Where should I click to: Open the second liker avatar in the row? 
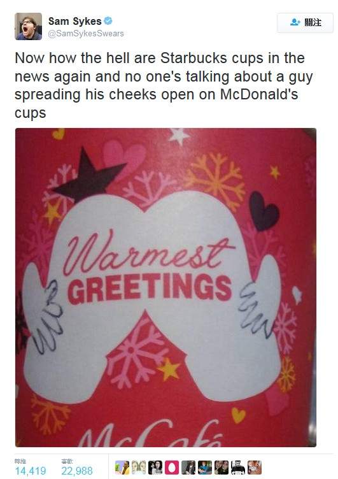point(139,468)
